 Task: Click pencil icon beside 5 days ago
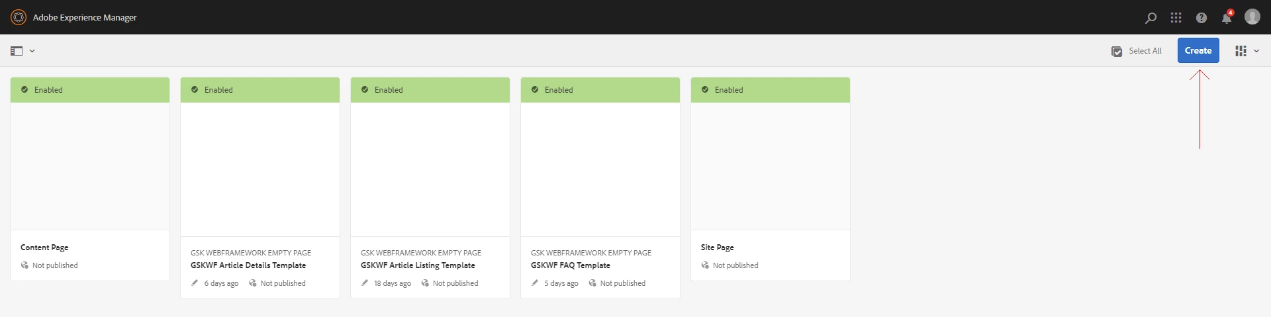point(535,283)
